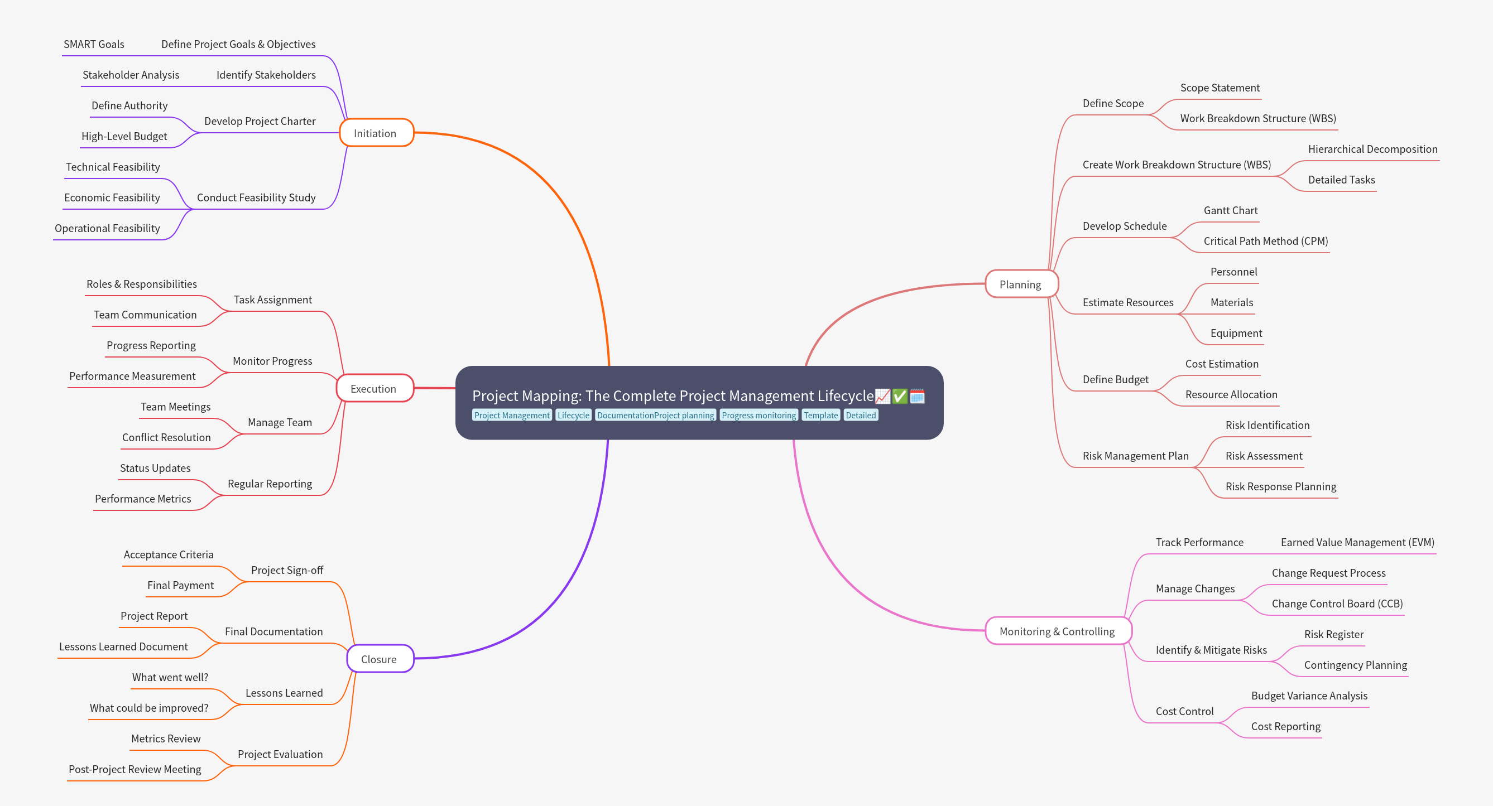This screenshot has width=1493, height=806.
Task: Click the Template tag chip
Action: click(820, 414)
